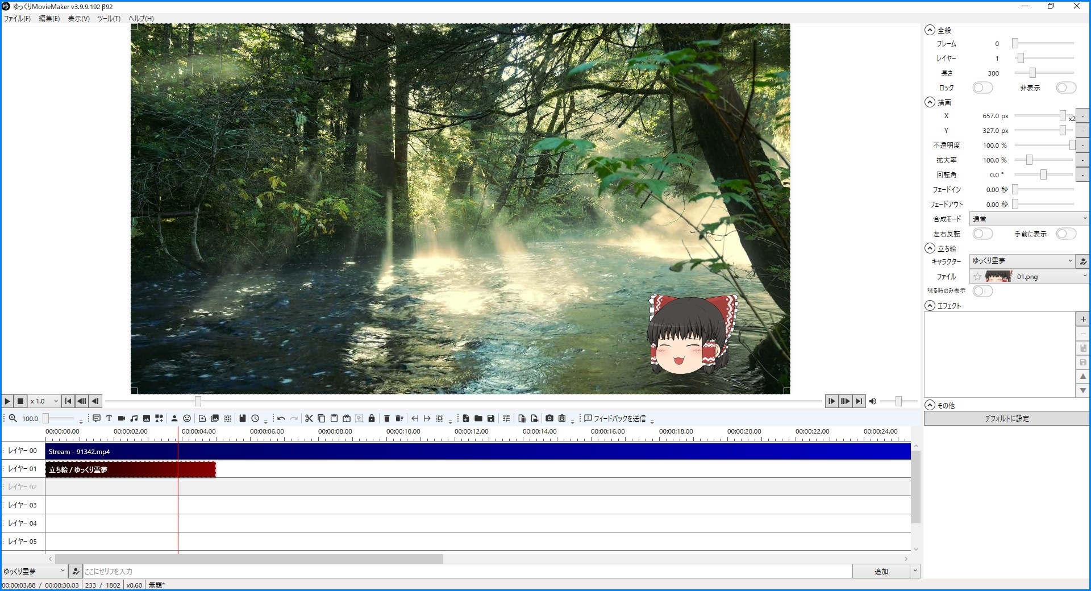The height and width of the screenshot is (591, 1091).
Task: Open a project via folder icon
Action: (x=478, y=418)
